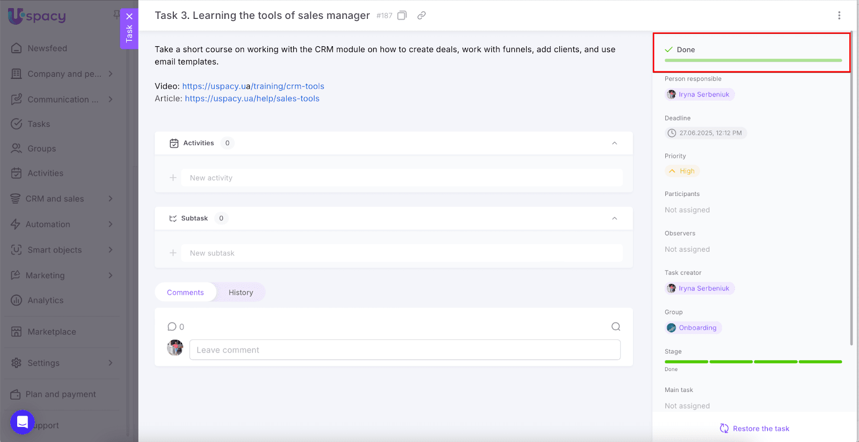Click the green Stage progress bar
This screenshot has width=859, height=442.
(753, 362)
